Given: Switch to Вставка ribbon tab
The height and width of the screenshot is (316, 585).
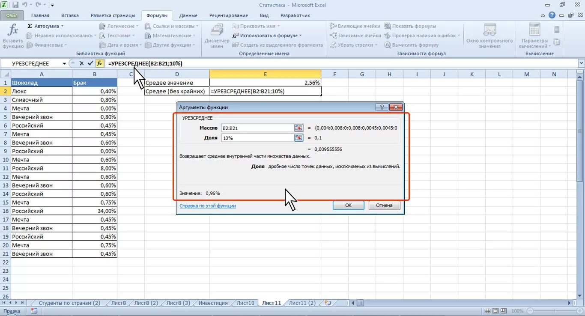Looking at the screenshot, I should tap(70, 15).
